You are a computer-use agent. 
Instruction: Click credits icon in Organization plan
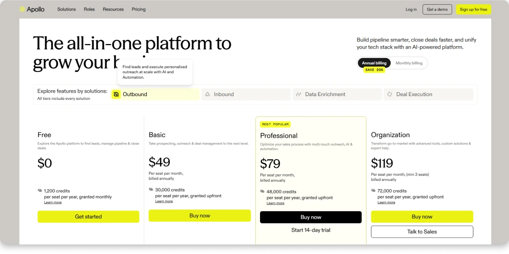click(x=373, y=191)
